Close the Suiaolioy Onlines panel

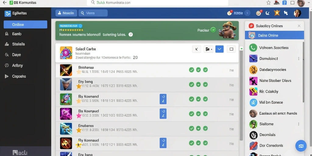(299, 26)
